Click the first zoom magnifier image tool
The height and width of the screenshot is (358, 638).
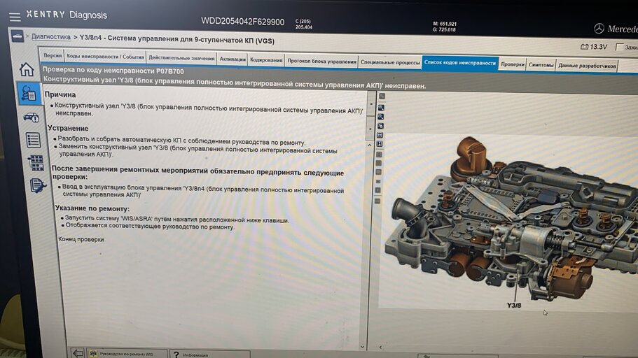381,108
